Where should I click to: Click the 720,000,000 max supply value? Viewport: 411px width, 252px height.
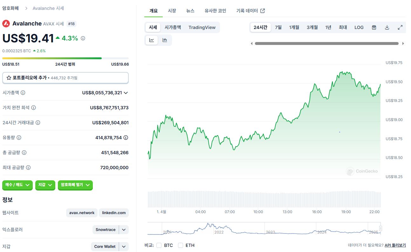coord(114,168)
